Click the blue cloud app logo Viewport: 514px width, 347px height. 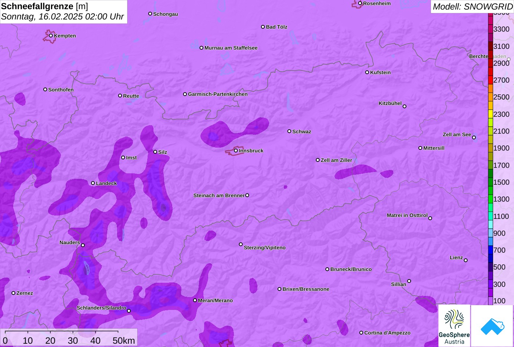coord(492,326)
